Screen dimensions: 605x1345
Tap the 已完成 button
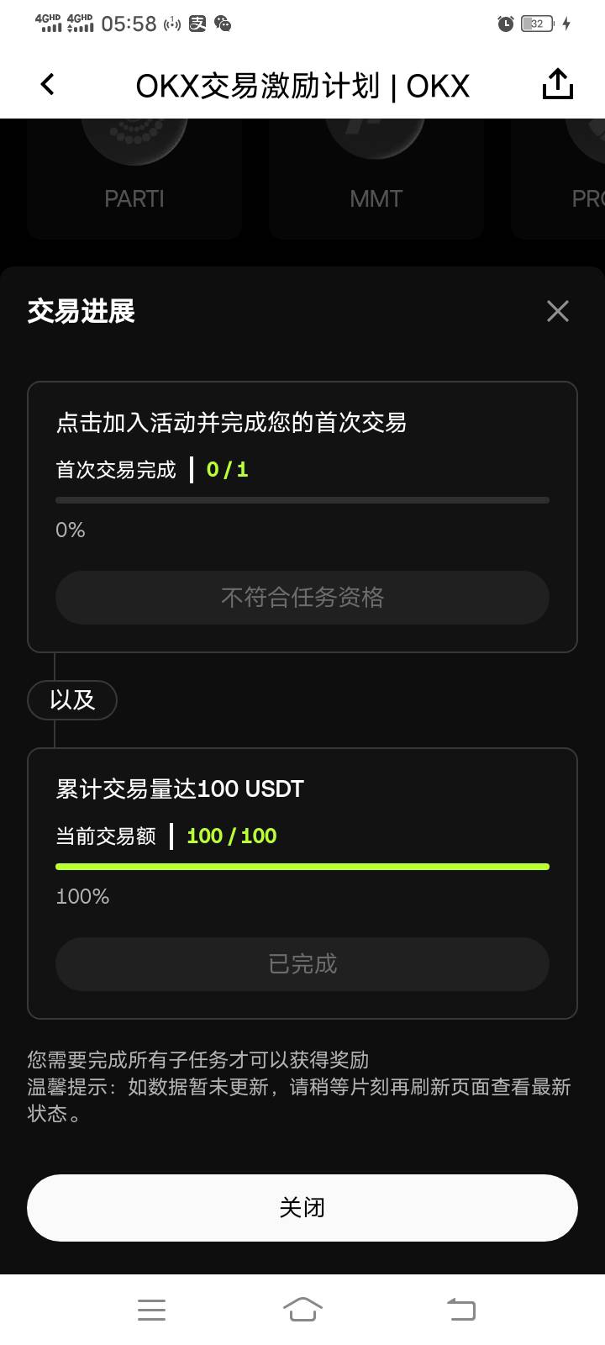tap(302, 963)
